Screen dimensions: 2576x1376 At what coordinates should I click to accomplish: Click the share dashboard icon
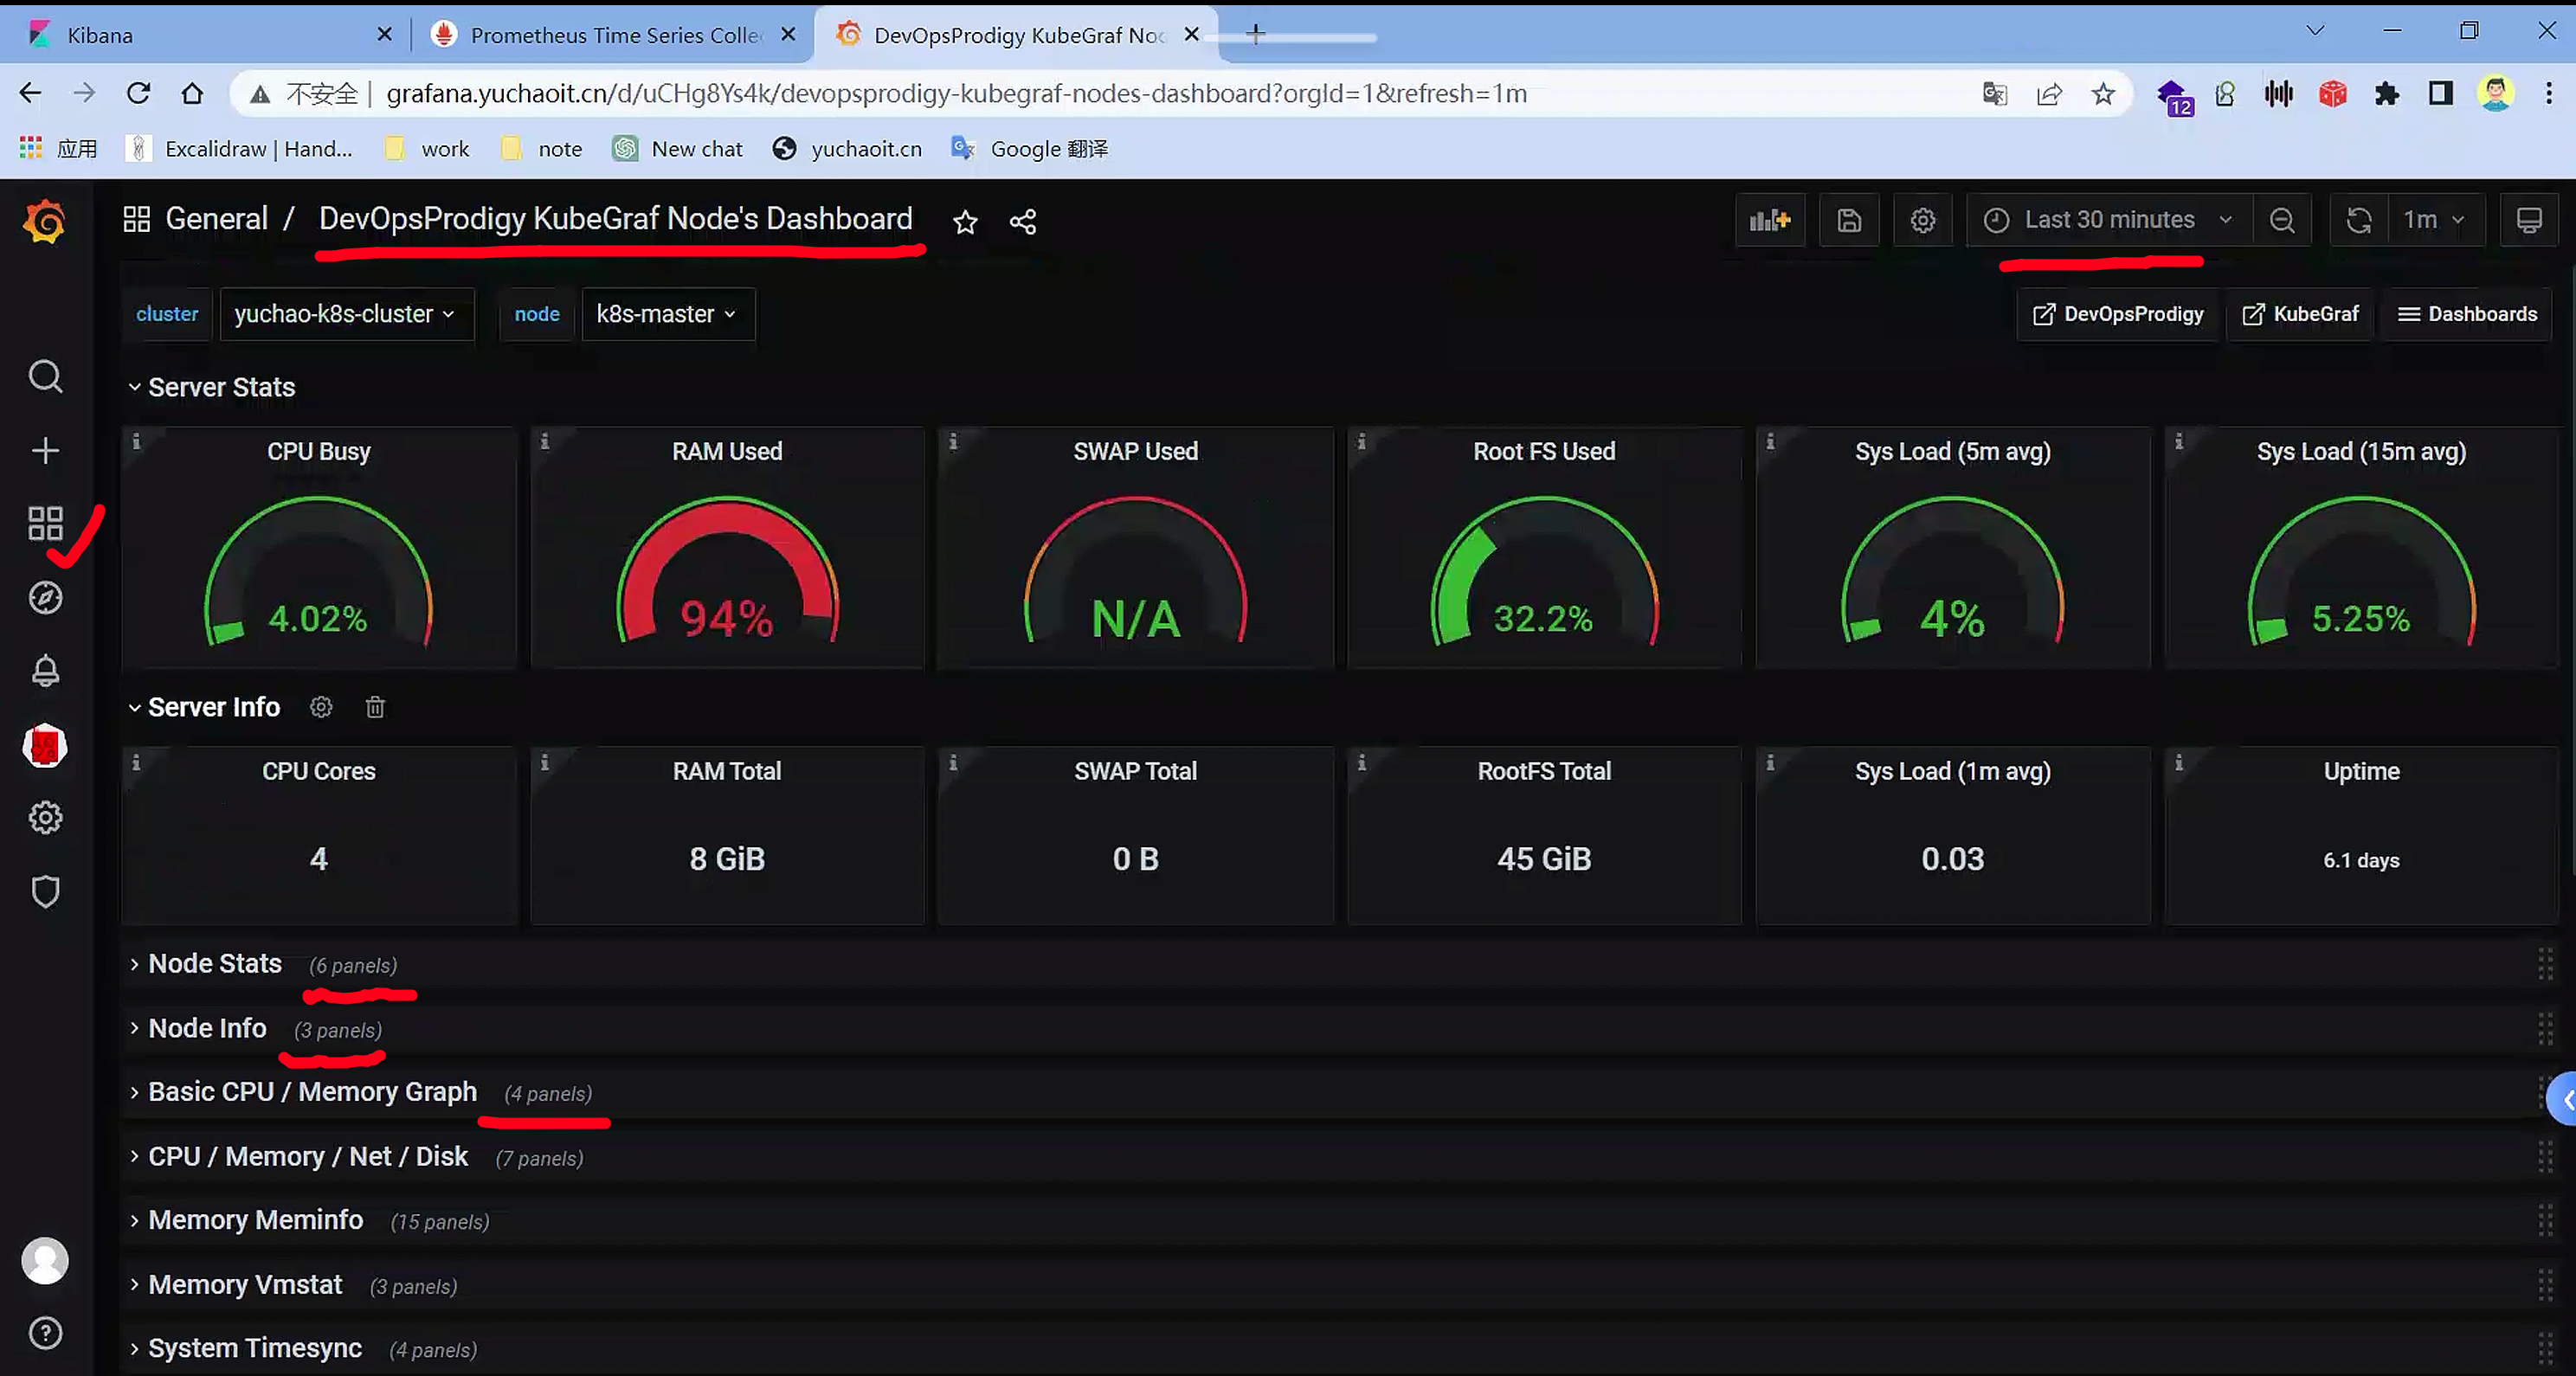point(1022,222)
